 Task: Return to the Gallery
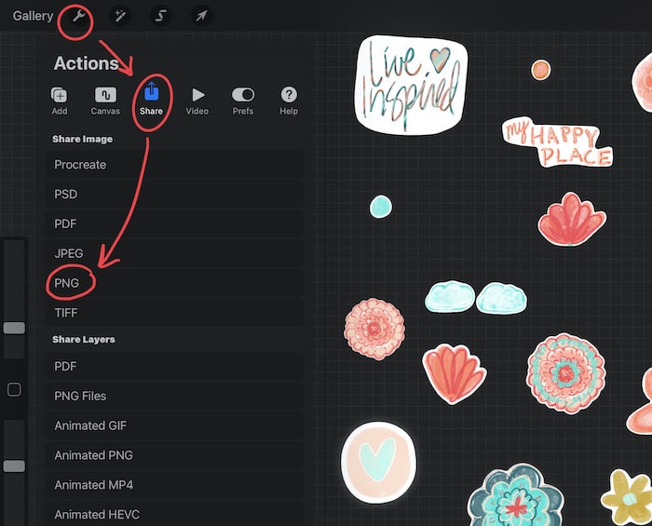coord(33,16)
